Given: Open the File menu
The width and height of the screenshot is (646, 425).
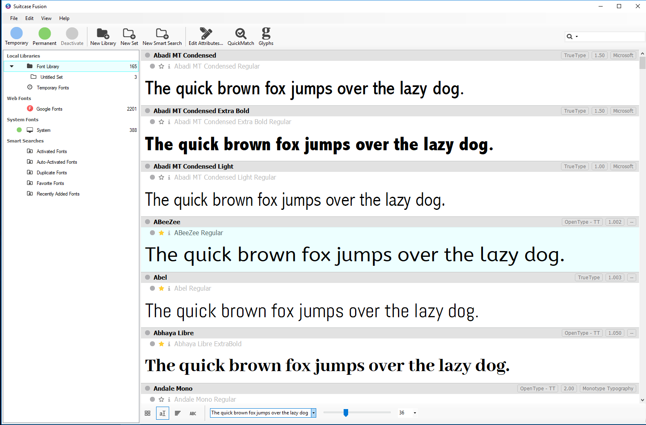Looking at the screenshot, I should 14,18.
